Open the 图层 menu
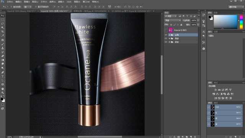Viewport: 245px width, 138px height. (35, 2)
